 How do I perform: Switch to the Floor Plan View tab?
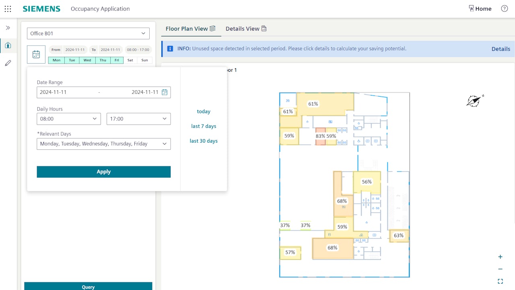pyautogui.click(x=191, y=29)
